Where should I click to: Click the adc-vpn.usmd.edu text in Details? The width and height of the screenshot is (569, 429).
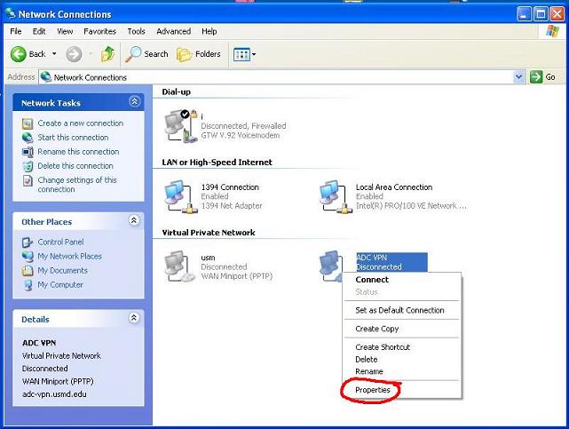point(54,394)
